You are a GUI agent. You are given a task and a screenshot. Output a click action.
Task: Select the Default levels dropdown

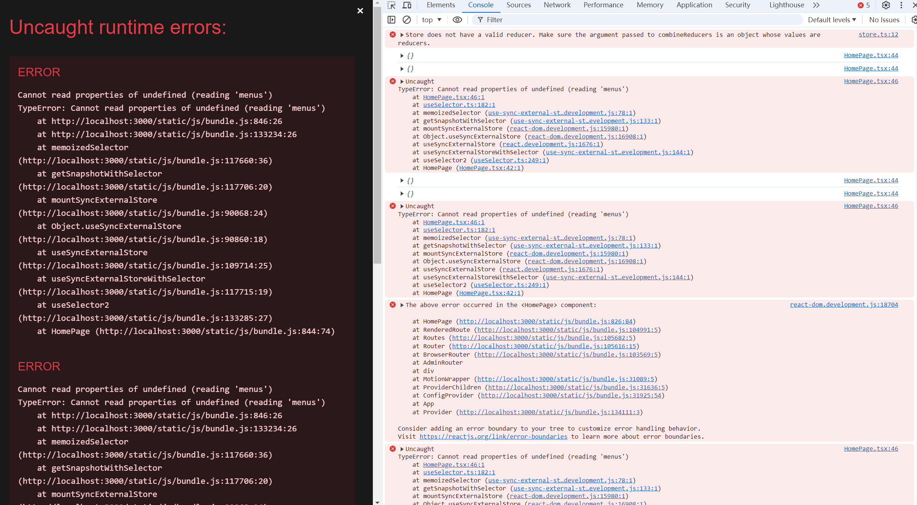[831, 19]
